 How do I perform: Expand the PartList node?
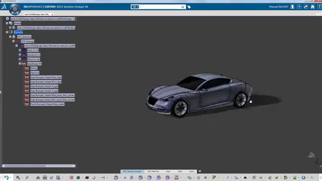pyautogui.click(x=20, y=50)
